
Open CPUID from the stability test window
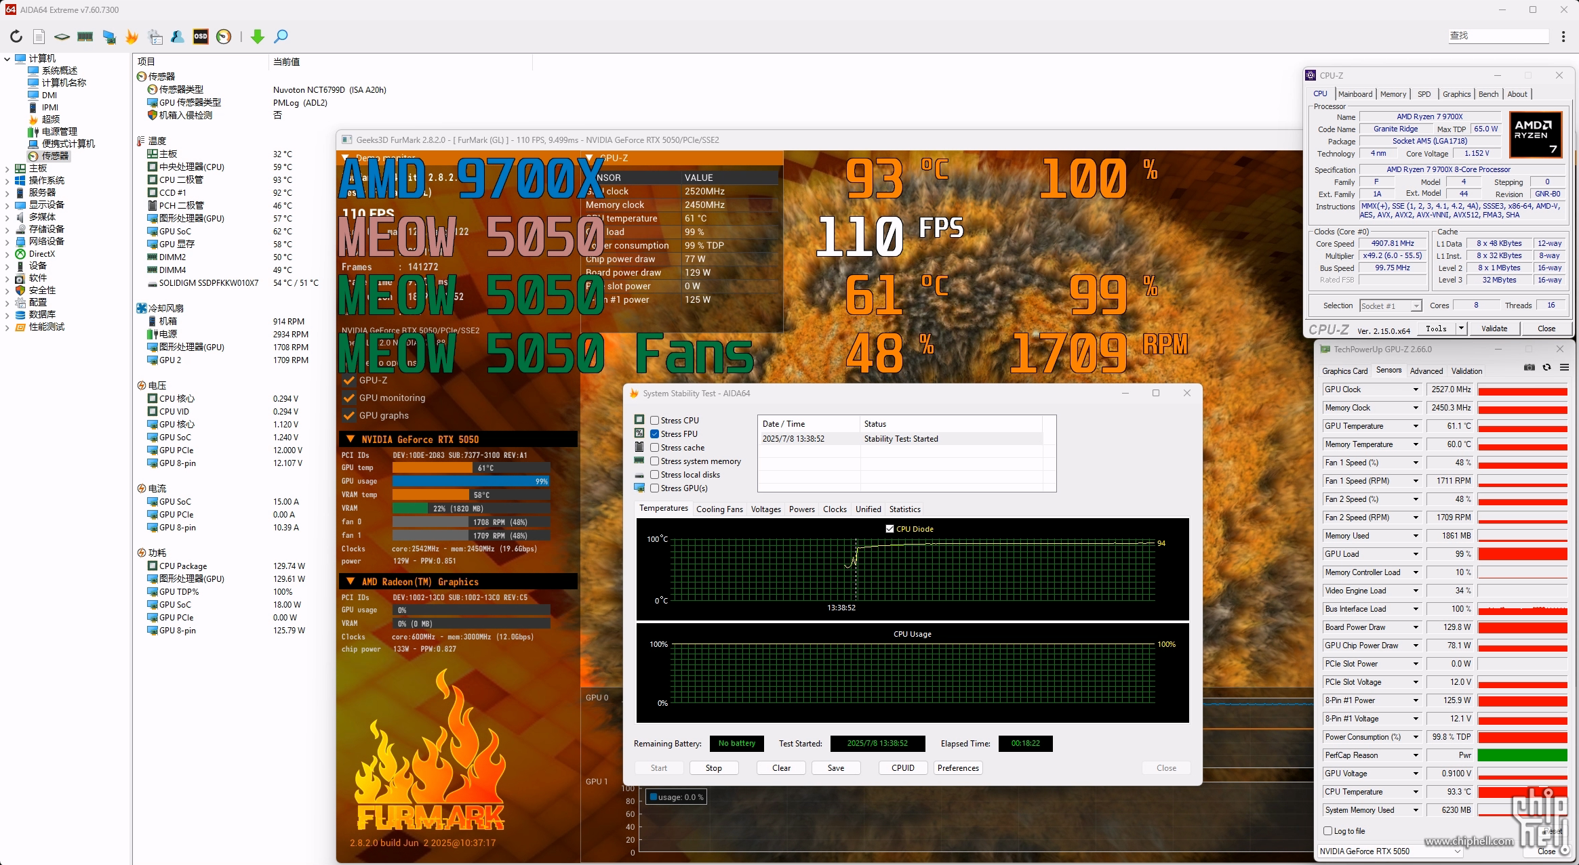tap(903, 768)
